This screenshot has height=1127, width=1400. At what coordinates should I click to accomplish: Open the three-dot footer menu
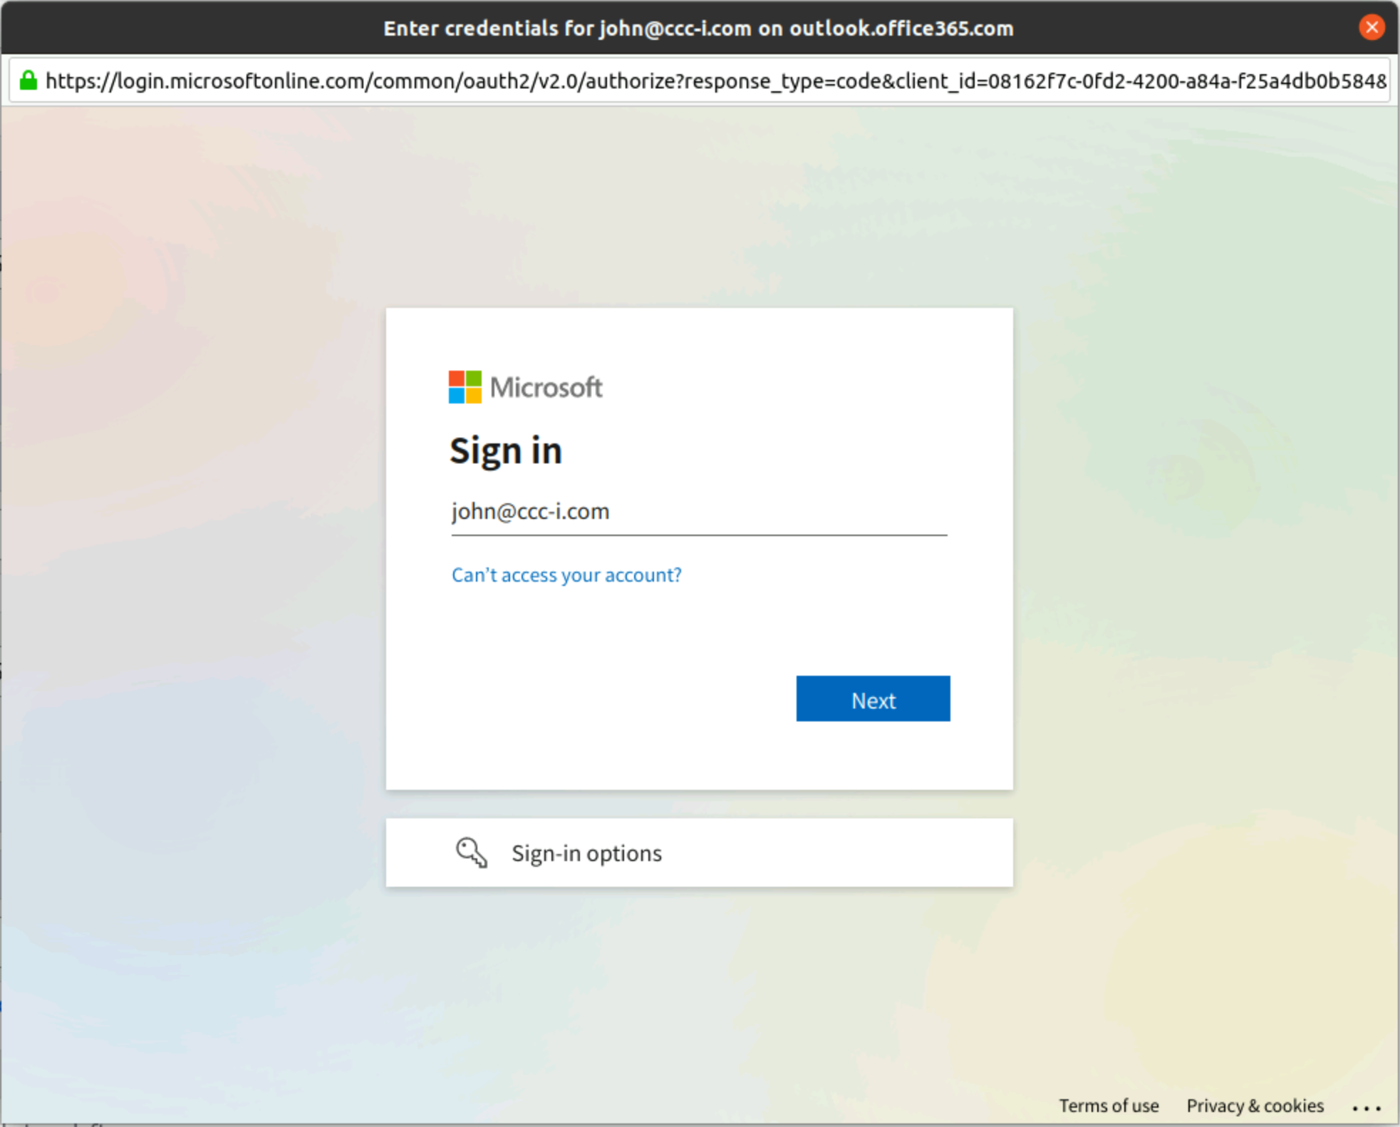point(1366,1107)
